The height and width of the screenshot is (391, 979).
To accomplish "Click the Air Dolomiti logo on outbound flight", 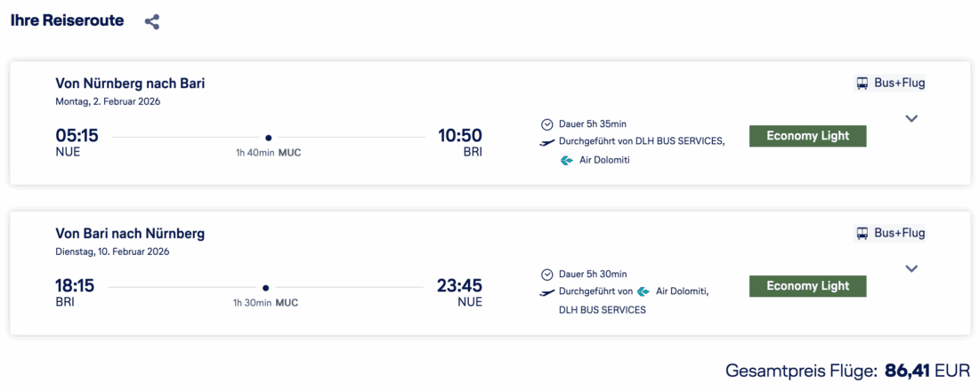I will [x=566, y=161].
